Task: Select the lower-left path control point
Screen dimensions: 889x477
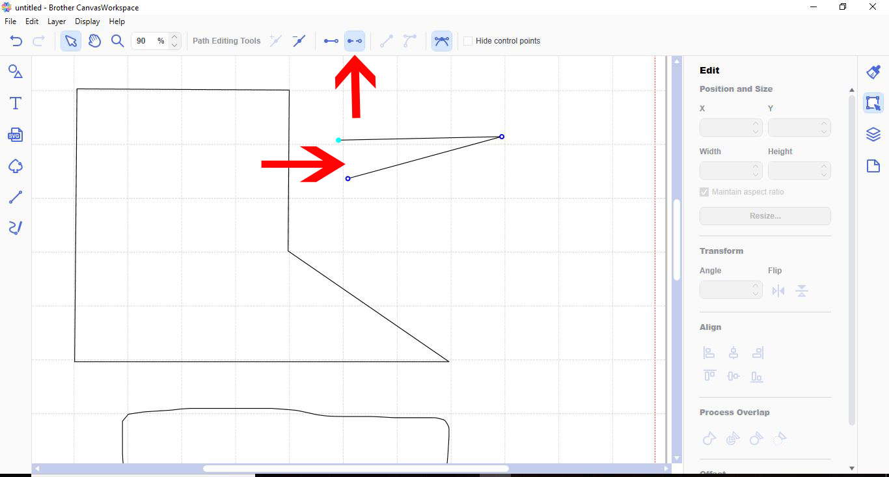Action: click(x=348, y=178)
